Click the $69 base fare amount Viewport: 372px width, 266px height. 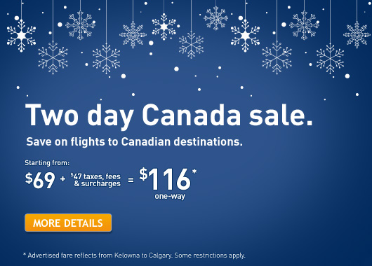(x=40, y=180)
